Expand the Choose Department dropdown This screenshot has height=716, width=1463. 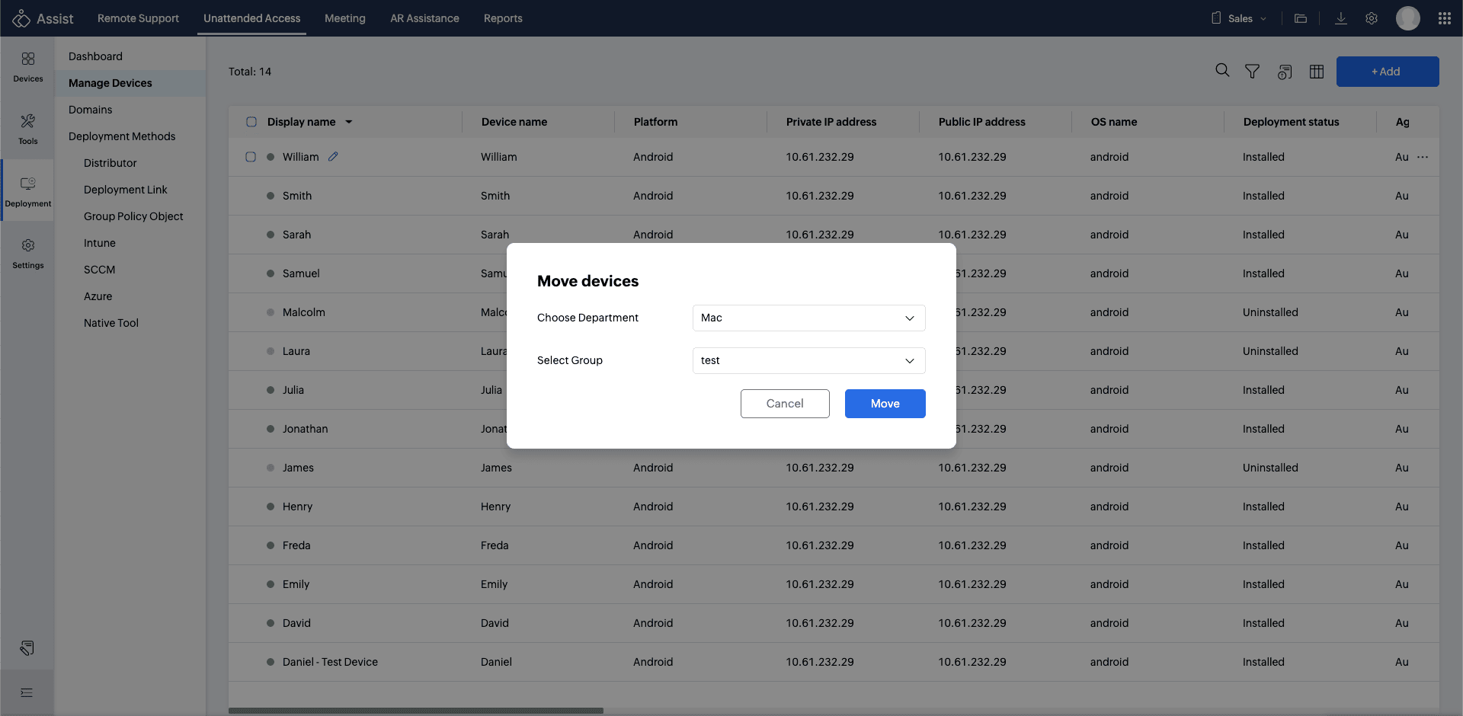(808, 318)
